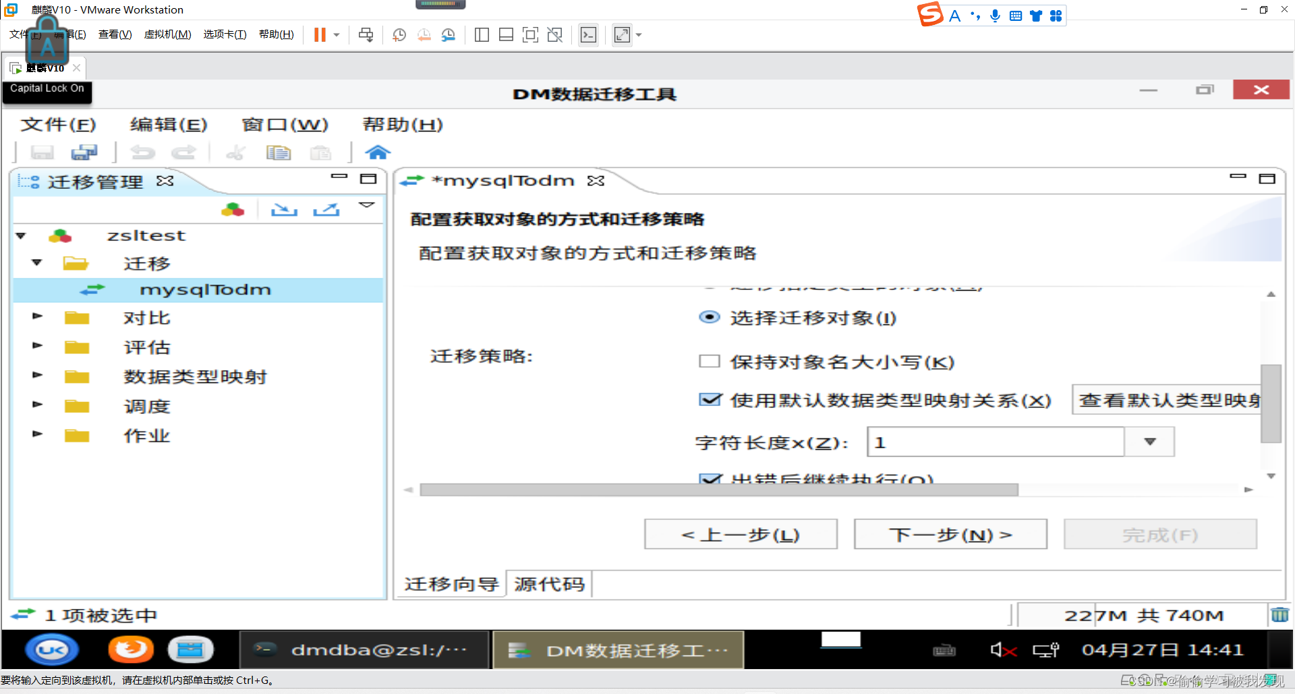Click the save icon in DM toolbar

[42, 152]
